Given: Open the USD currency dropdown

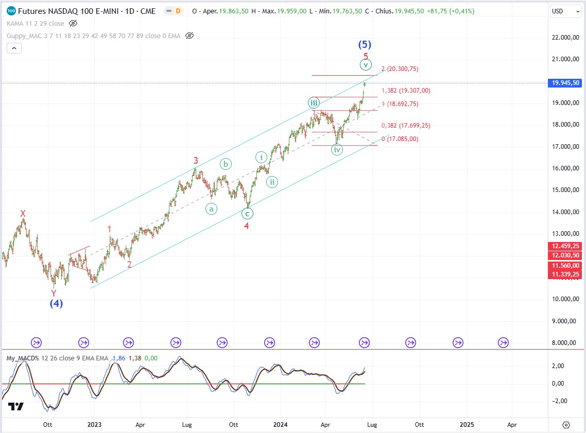Looking at the screenshot, I should point(566,11).
